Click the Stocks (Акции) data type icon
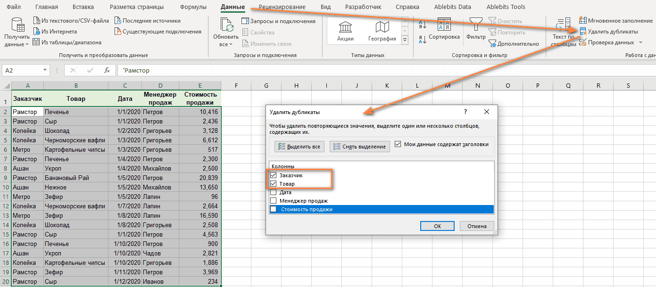Image resolution: width=656 pixels, height=287 pixels. coord(345,28)
